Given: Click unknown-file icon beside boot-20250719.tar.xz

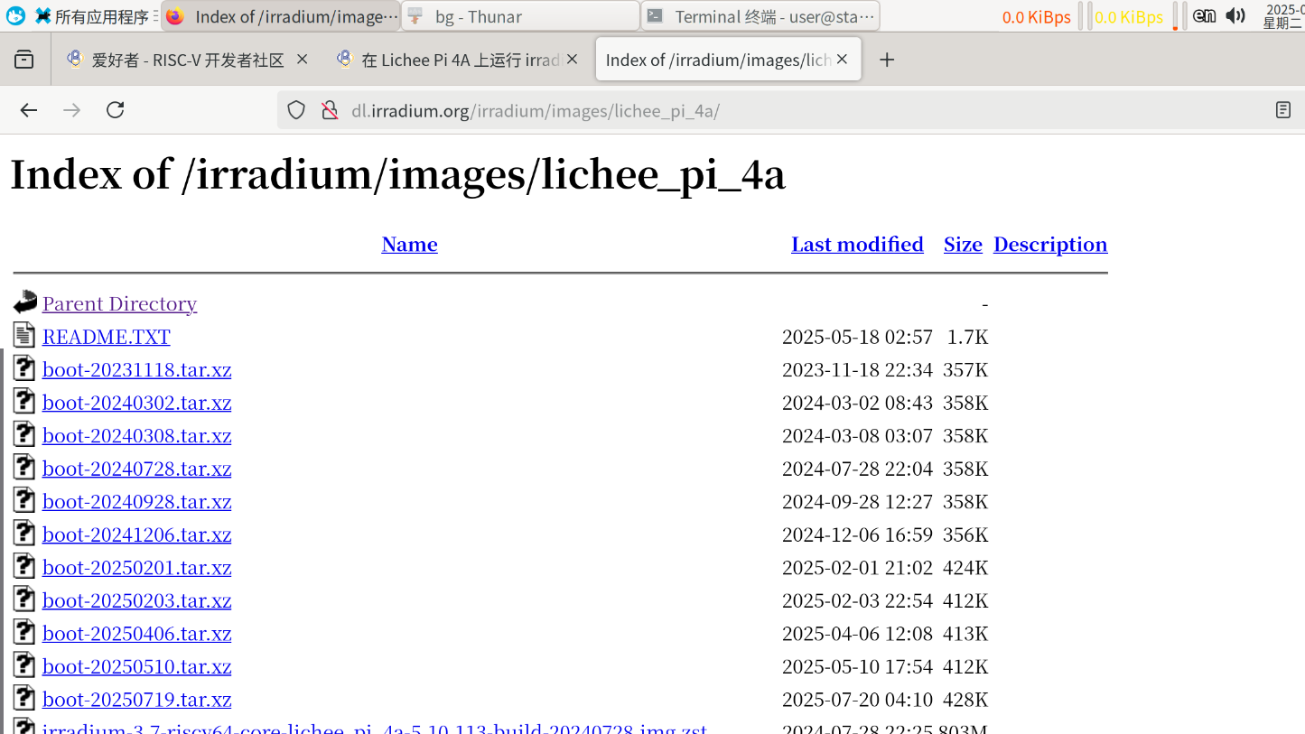Looking at the screenshot, I should click(24, 698).
